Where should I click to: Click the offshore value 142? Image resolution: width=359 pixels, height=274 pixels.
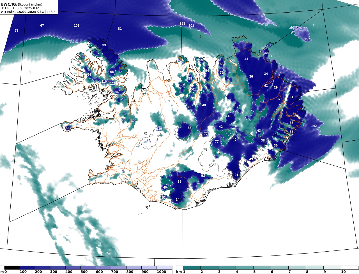click(x=314, y=126)
